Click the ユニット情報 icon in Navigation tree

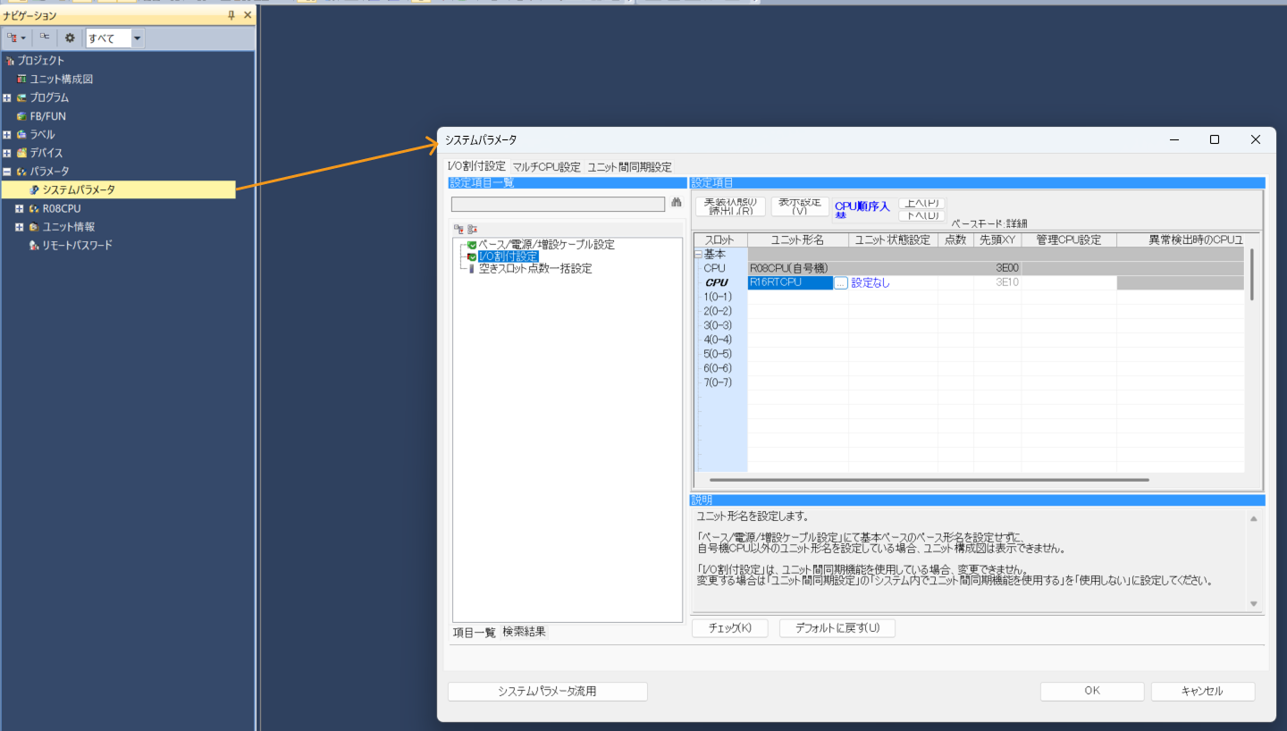click(x=35, y=227)
